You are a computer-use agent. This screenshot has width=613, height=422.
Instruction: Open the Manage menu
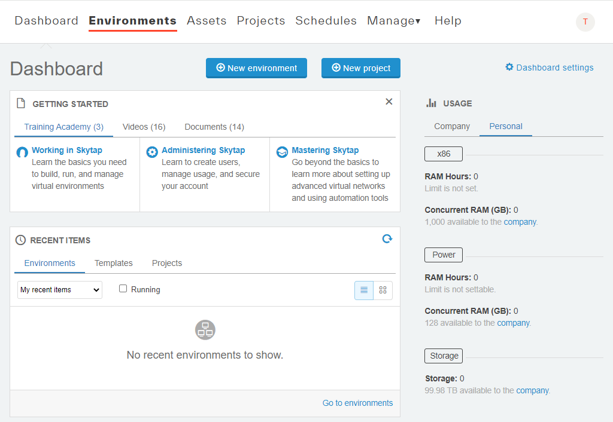coord(393,20)
